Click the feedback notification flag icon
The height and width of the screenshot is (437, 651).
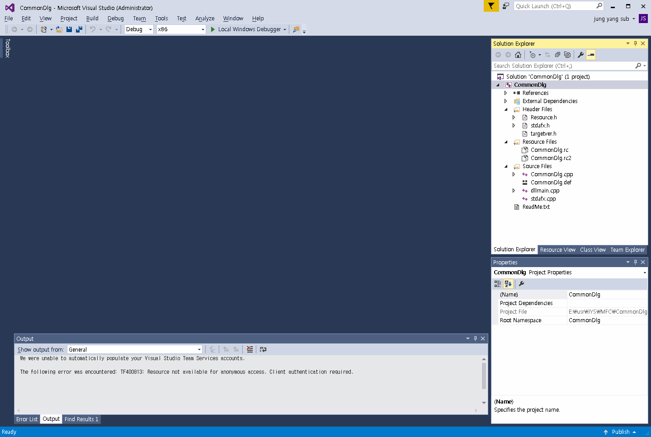pyautogui.click(x=491, y=6)
